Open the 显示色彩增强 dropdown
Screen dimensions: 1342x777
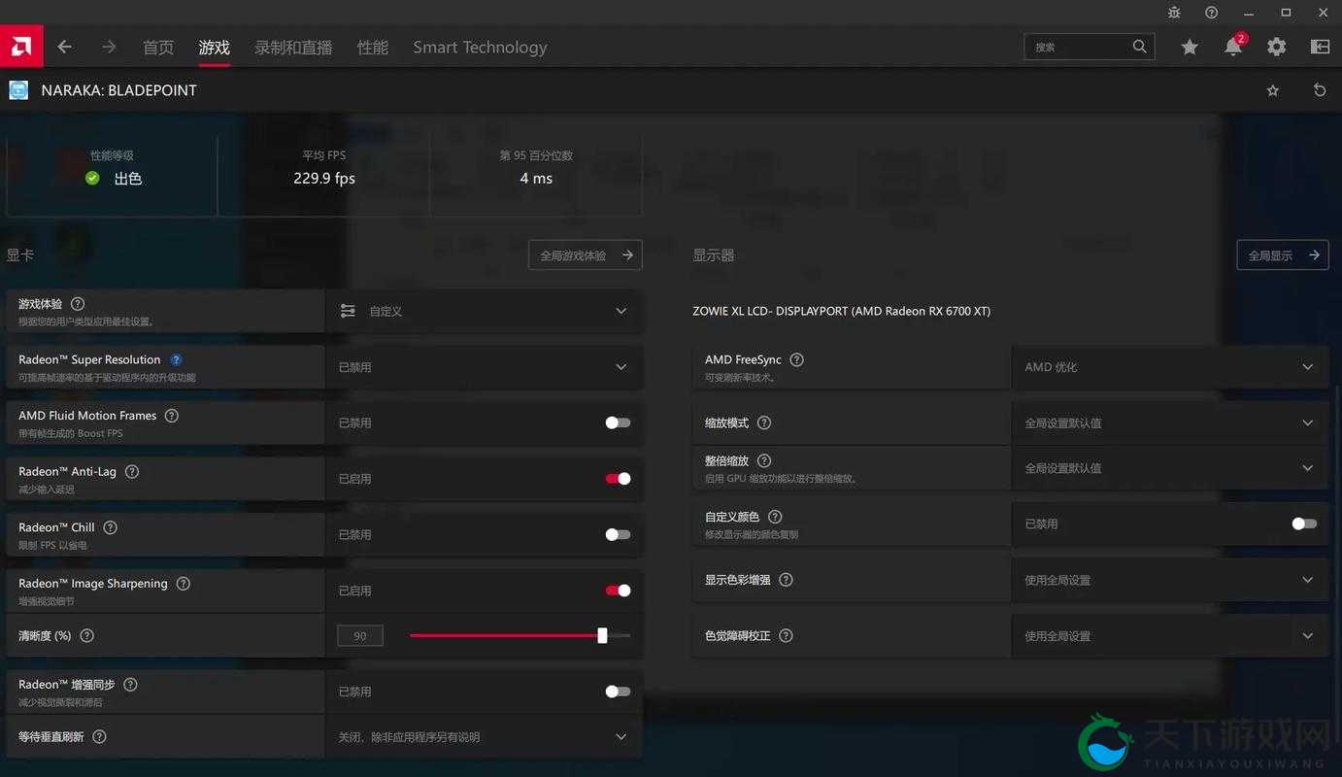1170,580
